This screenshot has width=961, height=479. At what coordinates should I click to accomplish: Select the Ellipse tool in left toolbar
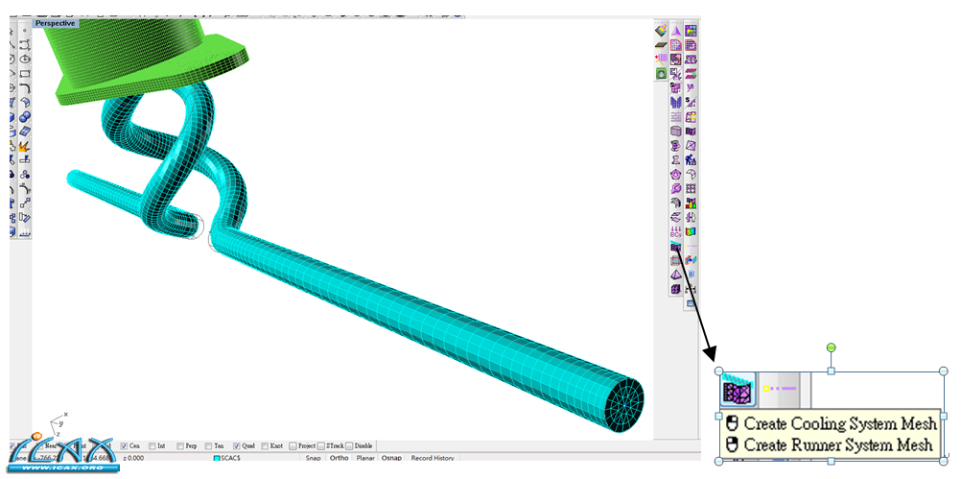[25, 59]
